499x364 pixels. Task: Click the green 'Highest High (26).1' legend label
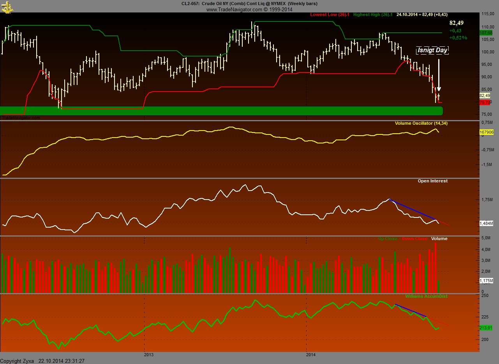[372, 14]
